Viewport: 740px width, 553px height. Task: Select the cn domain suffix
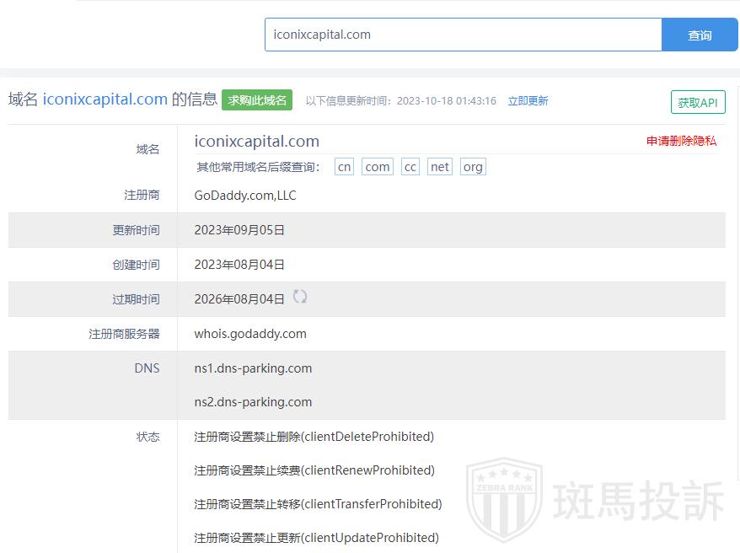click(344, 167)
